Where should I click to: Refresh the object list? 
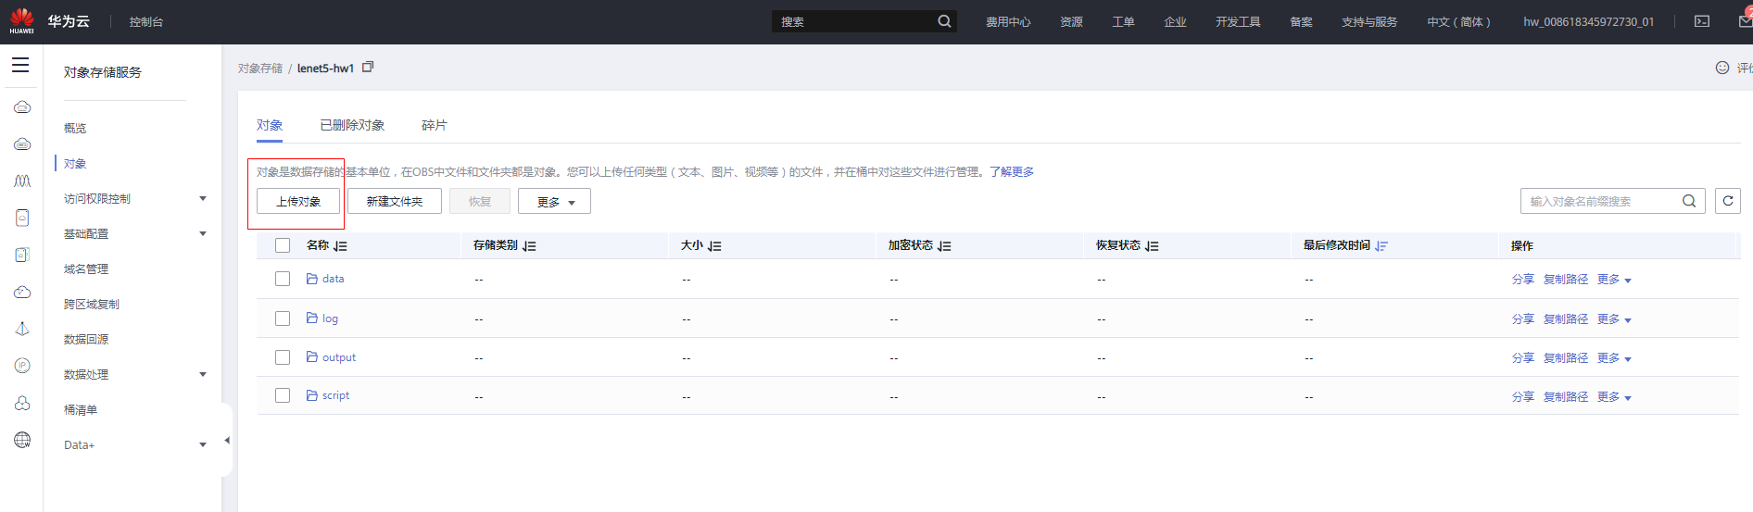[x=1728, y=201]
